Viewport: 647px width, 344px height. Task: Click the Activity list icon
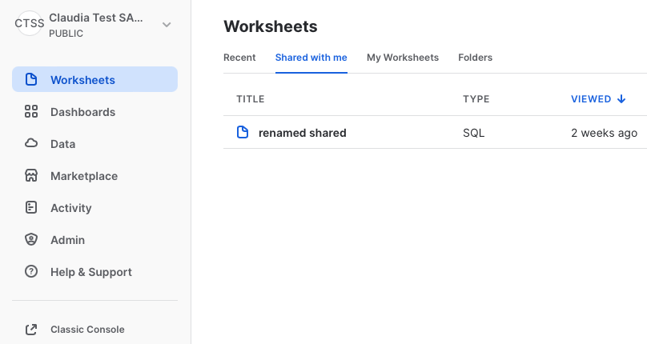click(31, 208)
